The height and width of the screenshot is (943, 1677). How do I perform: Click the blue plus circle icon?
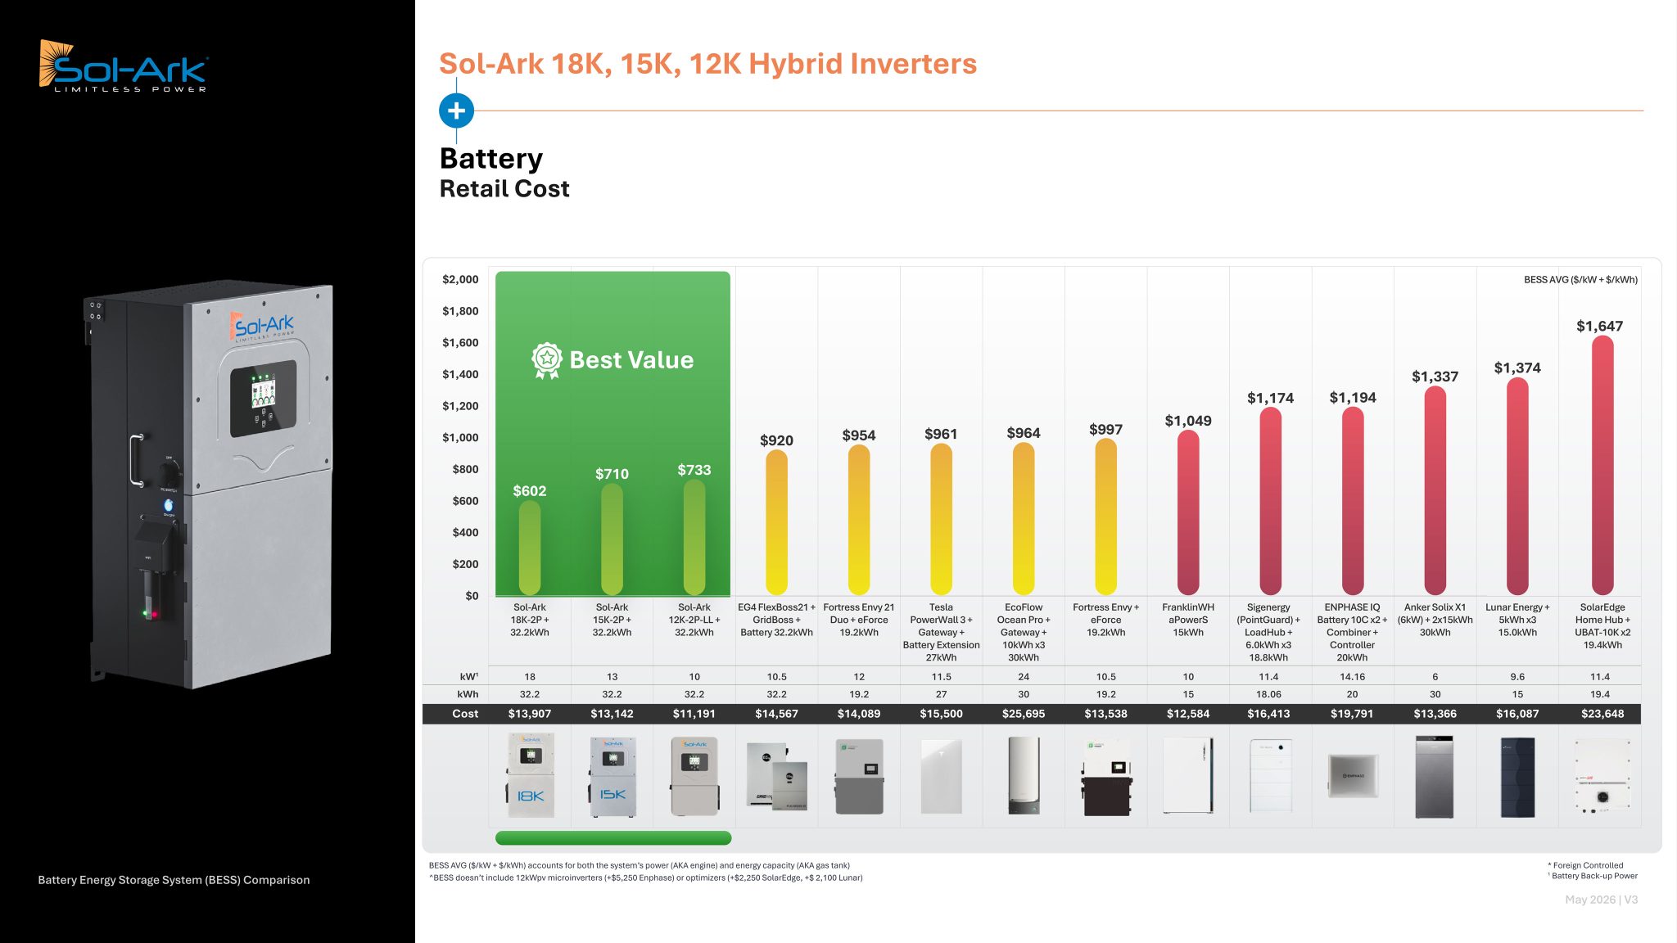[x=456, y=111]
